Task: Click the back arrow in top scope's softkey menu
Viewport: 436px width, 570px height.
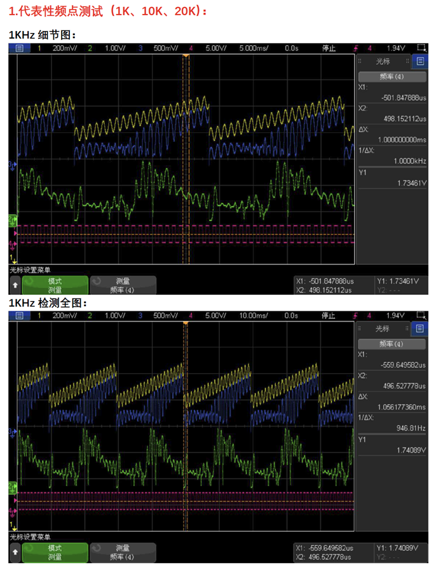Action: coord(15,285)
